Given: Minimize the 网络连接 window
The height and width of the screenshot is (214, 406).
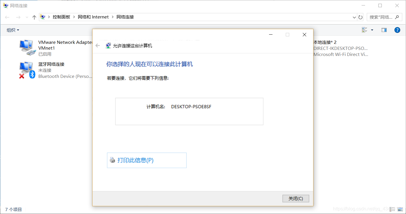Looking at the screenshot, I should [x=363, y=5].
